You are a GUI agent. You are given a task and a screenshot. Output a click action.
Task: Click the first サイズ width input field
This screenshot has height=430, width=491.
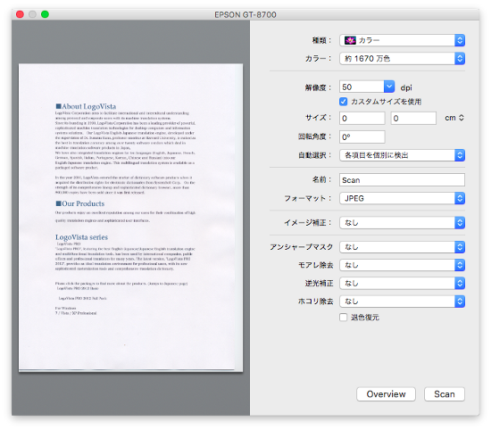click(362, 118)
